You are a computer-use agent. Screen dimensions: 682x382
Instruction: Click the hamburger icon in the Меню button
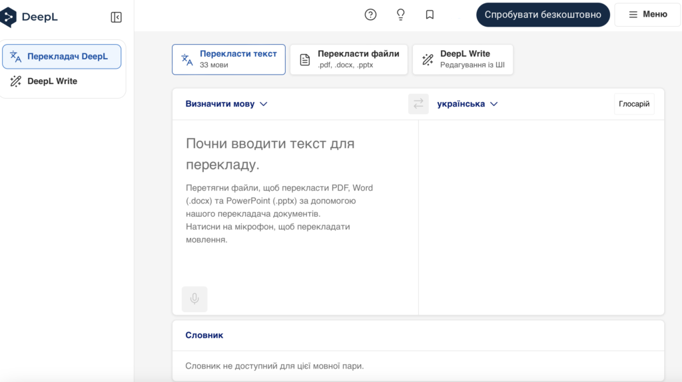tap(633, 15)
